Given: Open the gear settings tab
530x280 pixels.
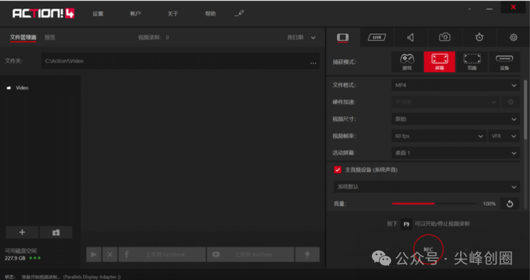Looking at the screenshot, I should [514, 37].
